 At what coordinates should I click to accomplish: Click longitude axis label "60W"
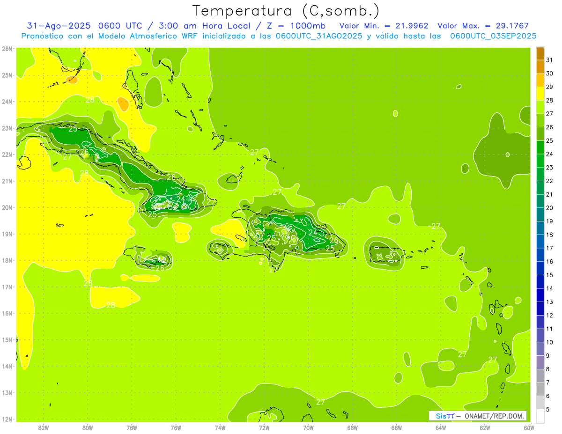click(529, 427)
